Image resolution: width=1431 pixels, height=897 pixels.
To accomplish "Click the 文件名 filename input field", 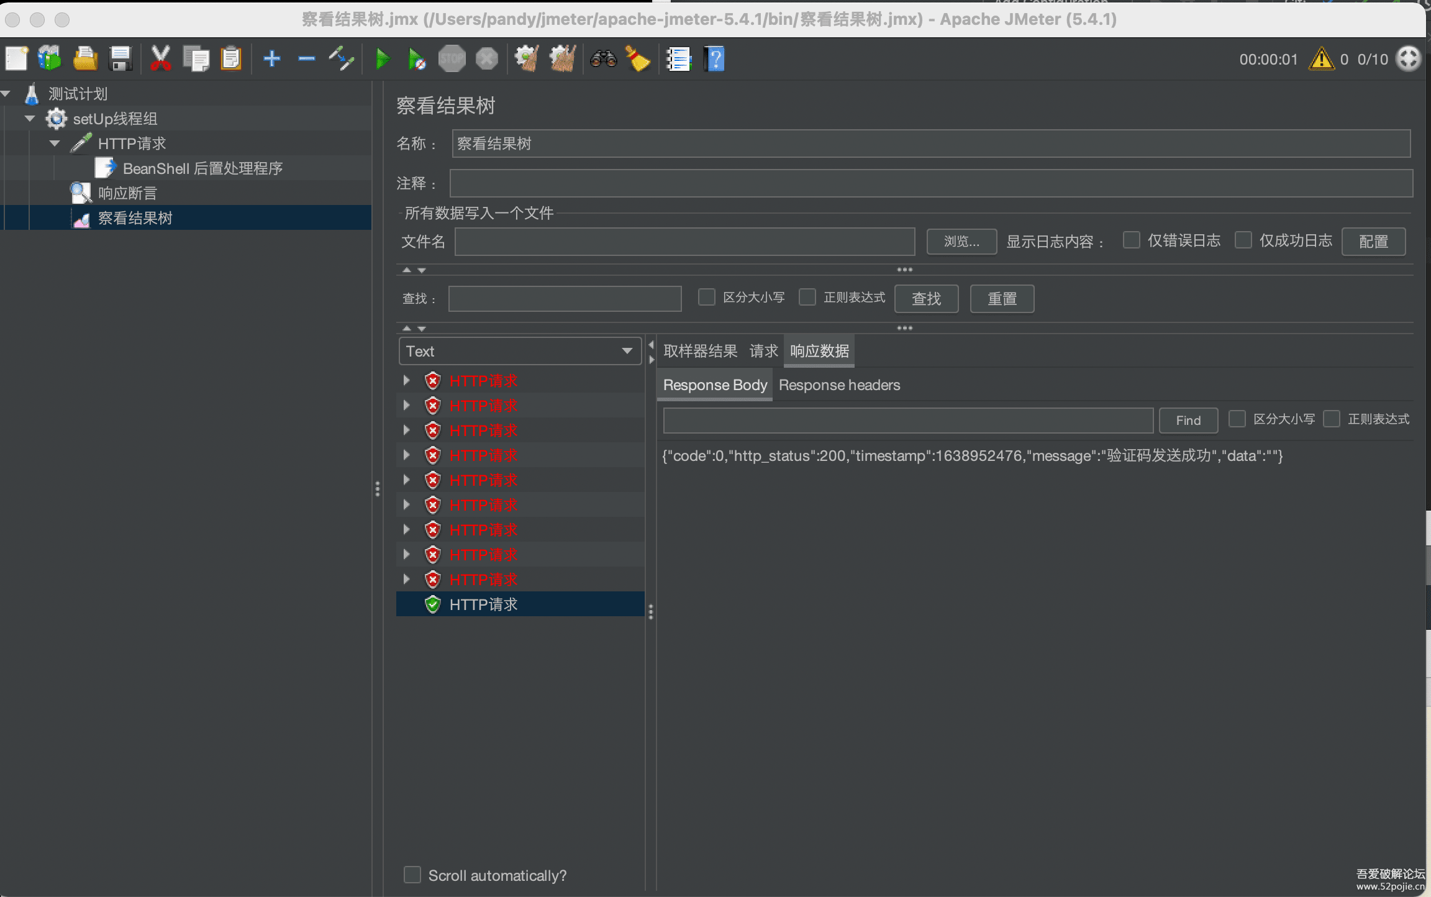I will [x=684, y=242].
